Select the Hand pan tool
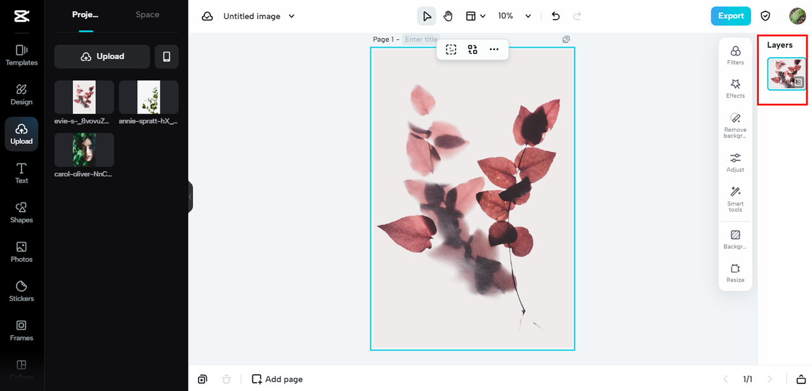Viewport: 812px width, 391px height. [x=448, y=16]
